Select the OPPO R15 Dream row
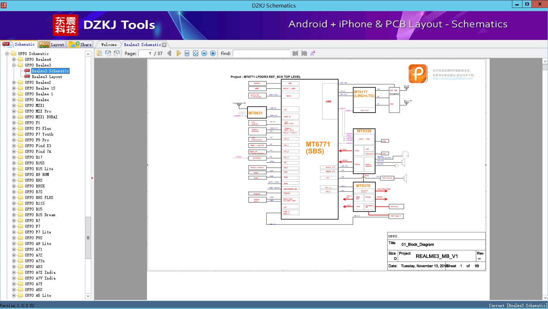This screenshot has width=548, height=309. [x=40, y=215]
